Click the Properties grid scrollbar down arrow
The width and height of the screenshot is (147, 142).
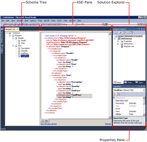(144, 114)
